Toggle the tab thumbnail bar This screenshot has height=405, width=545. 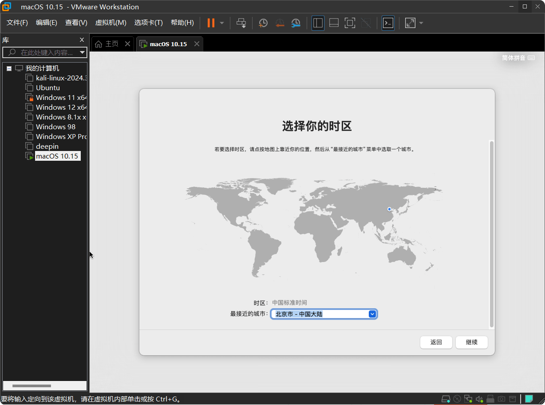pyautogui.click(x=334, y=23)
